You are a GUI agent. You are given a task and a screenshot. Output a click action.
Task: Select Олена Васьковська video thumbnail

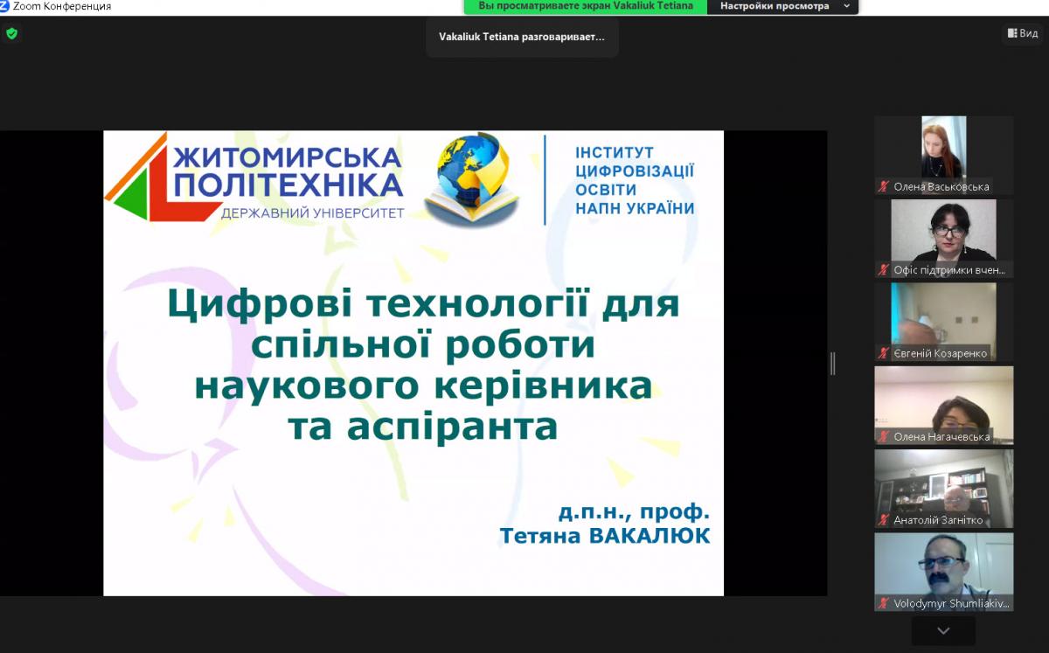(x=944, y=156)
